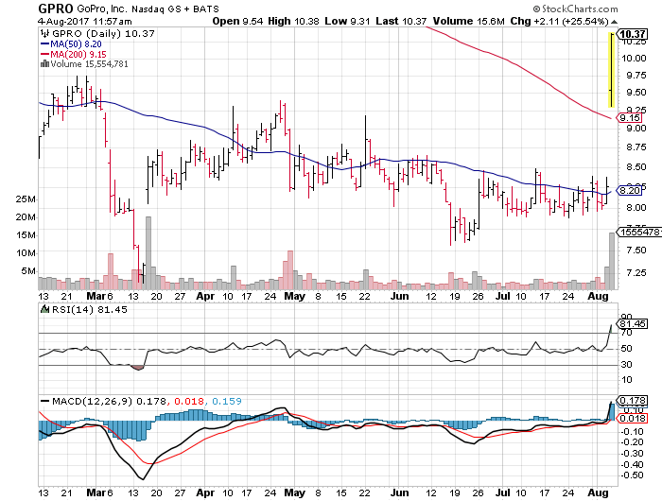This screenshot has width=662, height=501.
Task: Click the 50 level label on RSI axis
Action: pos(626,349)
